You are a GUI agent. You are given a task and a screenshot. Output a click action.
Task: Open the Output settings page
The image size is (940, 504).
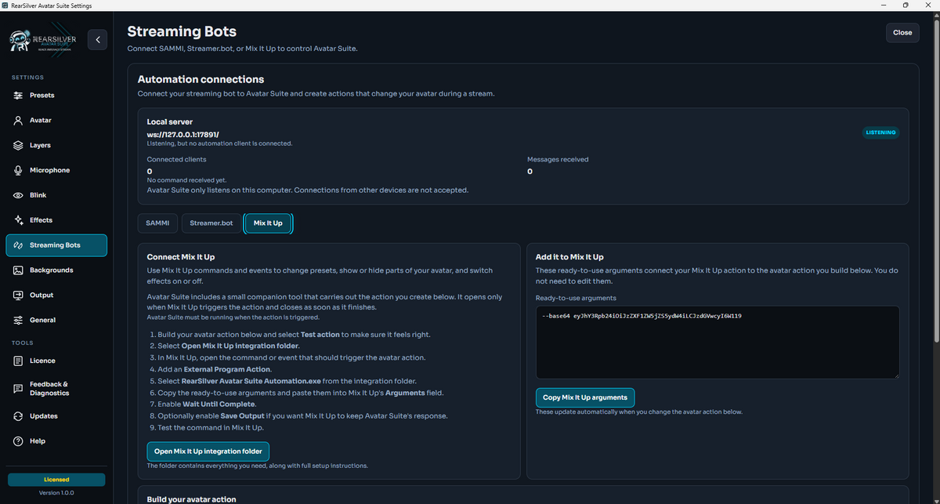point(56,296)
